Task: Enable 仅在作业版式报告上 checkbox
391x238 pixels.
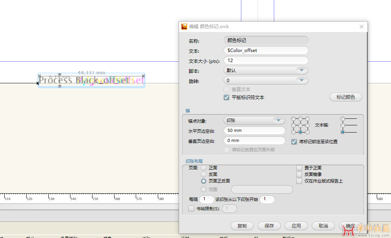Action: coord(299,181)
